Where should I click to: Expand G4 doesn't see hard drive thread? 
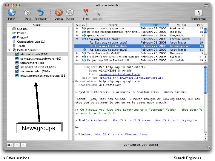(77, 57)
